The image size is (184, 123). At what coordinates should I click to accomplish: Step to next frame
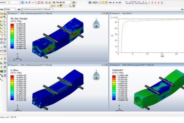[x=117, y=2]
